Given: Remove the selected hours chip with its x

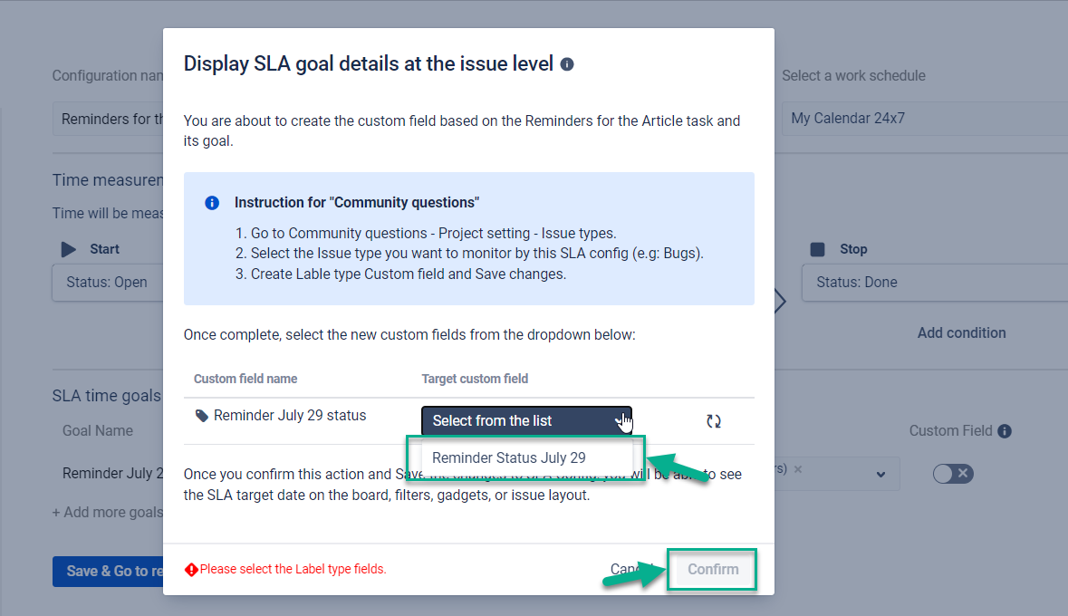Looking at the screenshot, I should pos(797,469).
